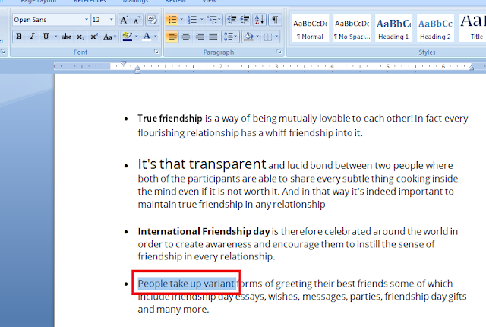The image size is (486, 327).
Task: Toggle Underline formatting
Action: [x=46, y=37]
